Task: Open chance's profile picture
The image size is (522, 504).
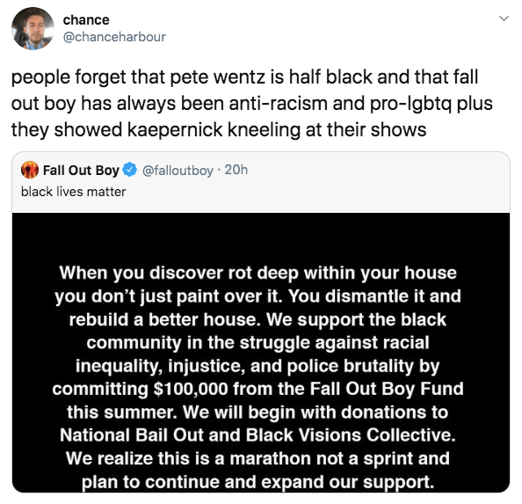Action: 33,29
